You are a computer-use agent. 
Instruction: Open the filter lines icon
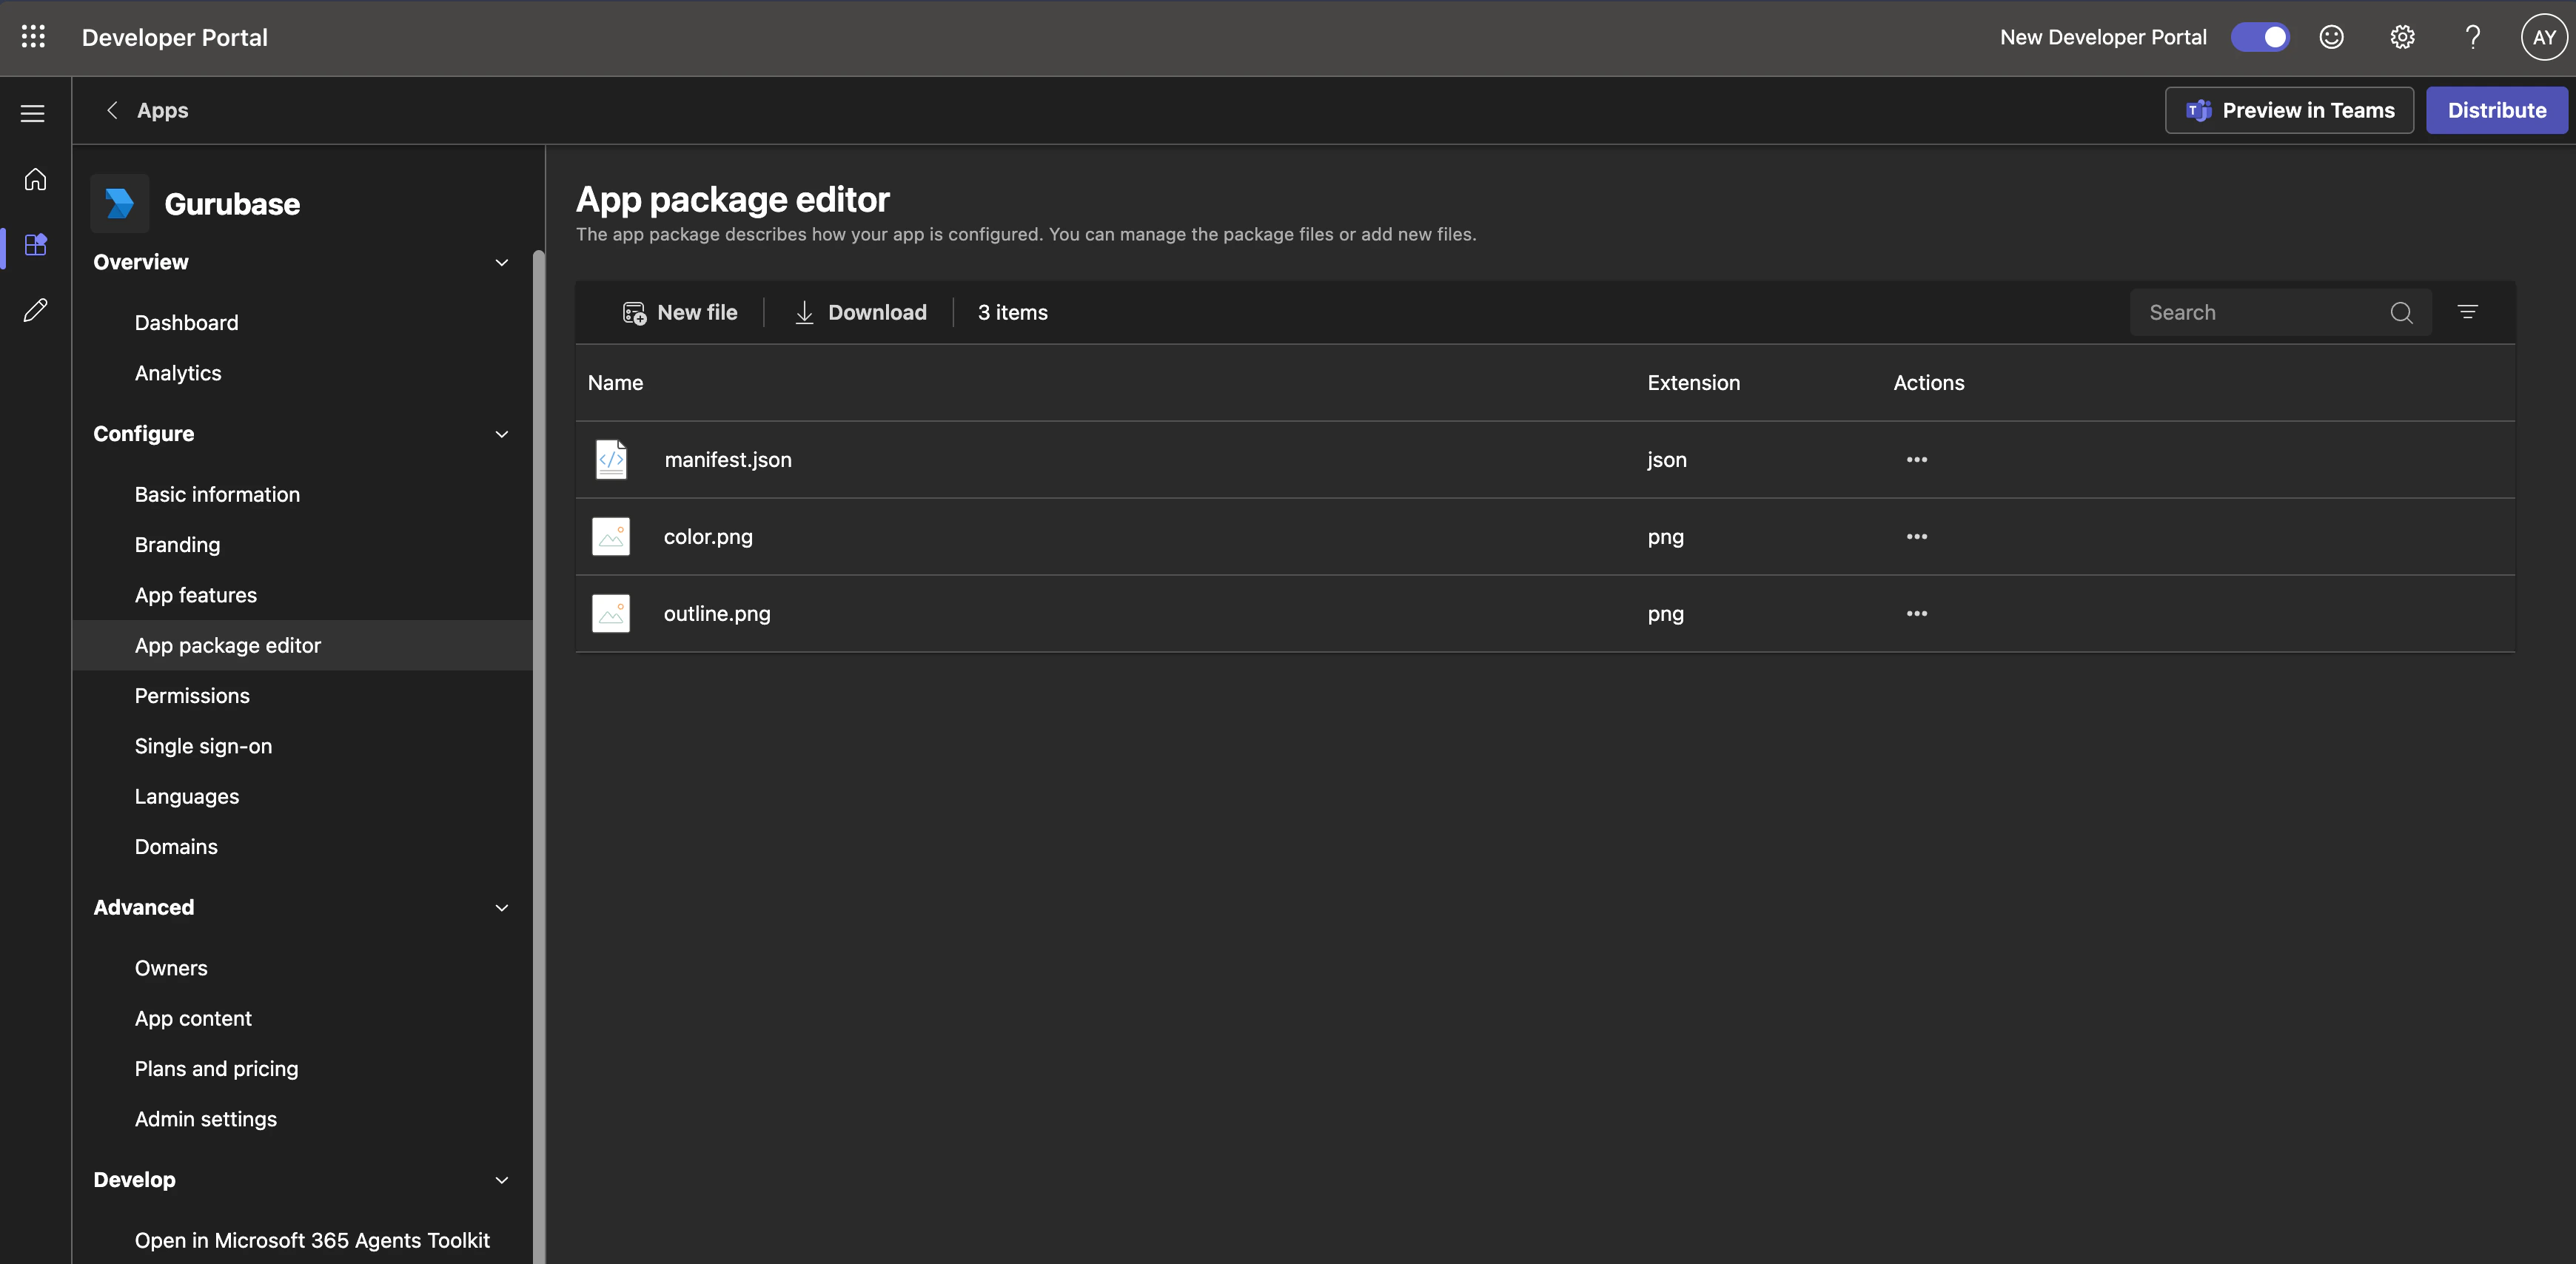click(x=2467, y=312)
